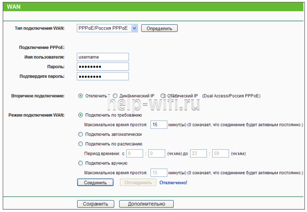Choose Подключить по расписанию option
This screenshot has width=307, height=212.
(x=81, y=144)
